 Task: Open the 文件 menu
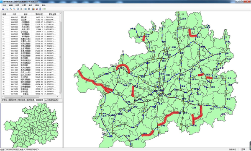tap(4, 5)
